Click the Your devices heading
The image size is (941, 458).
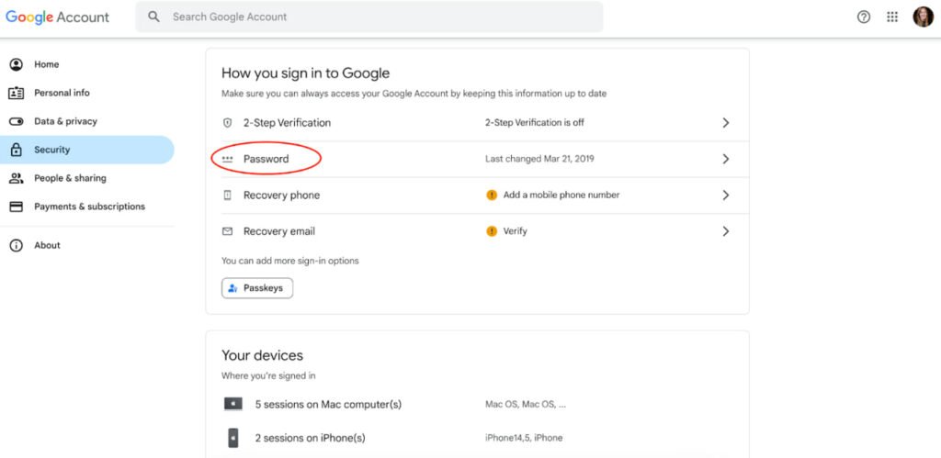point(262,355)
